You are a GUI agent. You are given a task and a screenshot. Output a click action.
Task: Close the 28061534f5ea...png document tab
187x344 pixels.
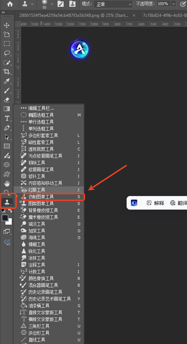click(x=134, y=15)
